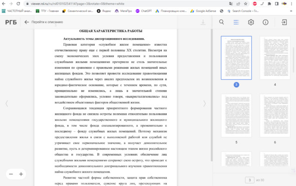The image size is (296, 186).
Task: Click the login door icon
Action: [284, 22]
